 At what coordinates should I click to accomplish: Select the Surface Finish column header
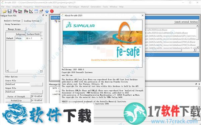click(x=33, y=34)
